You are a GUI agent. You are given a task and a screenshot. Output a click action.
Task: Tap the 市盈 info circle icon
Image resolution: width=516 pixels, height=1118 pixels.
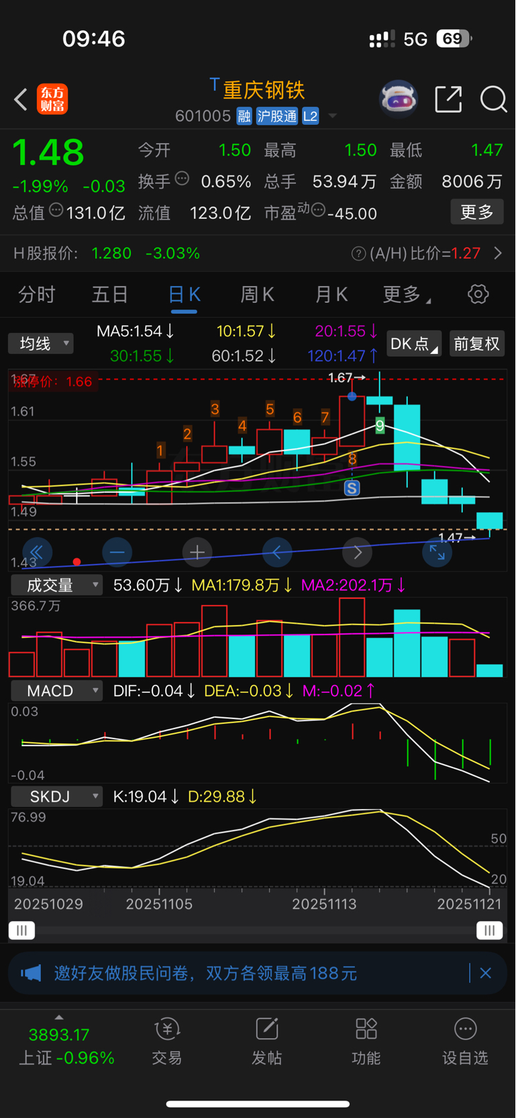[318, 210]
